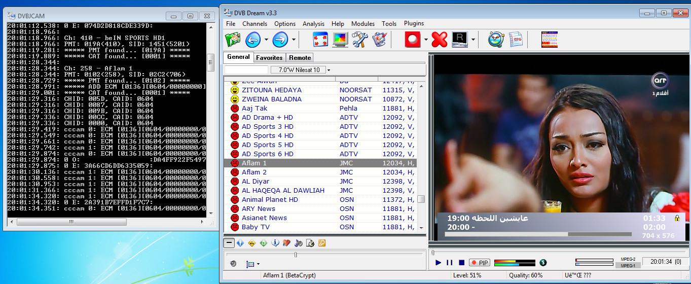Select the Baby TV channel

319,227
